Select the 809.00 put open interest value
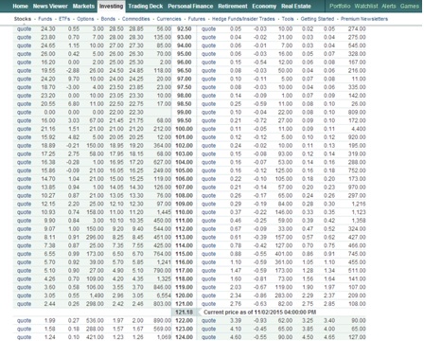 pos(357,113)
